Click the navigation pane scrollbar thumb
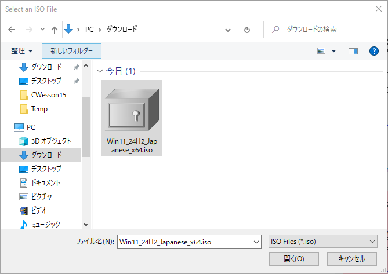Screen dimensions: 388x274 86,127
